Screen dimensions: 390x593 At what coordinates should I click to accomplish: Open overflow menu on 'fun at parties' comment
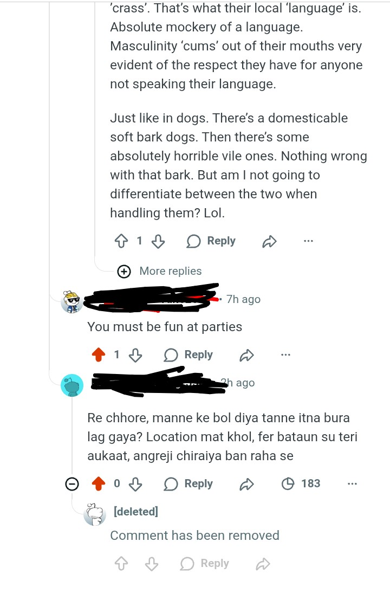click(285, 355)
